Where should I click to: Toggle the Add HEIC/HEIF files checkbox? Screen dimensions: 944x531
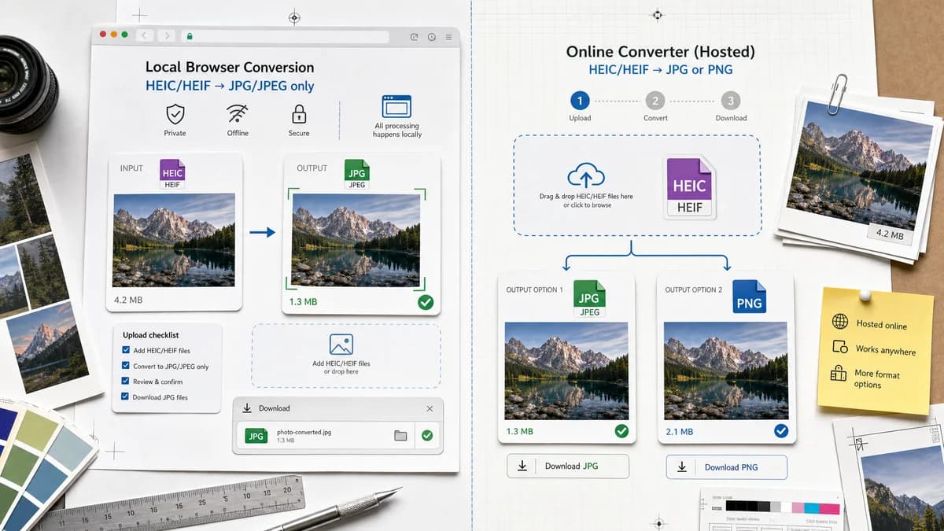click(126, 350)
